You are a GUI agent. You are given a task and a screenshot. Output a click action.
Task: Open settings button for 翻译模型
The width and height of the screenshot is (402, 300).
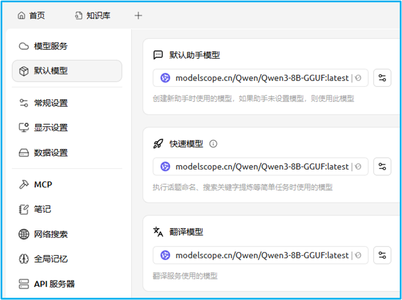(382, 255)
